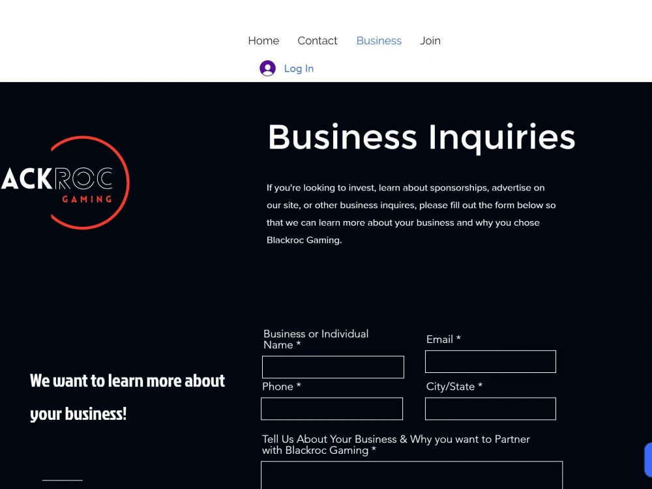Image resolution: width=652 pixels, height=489 pixels.
Task: Select the Business nav item
Action: click(379, 40)
